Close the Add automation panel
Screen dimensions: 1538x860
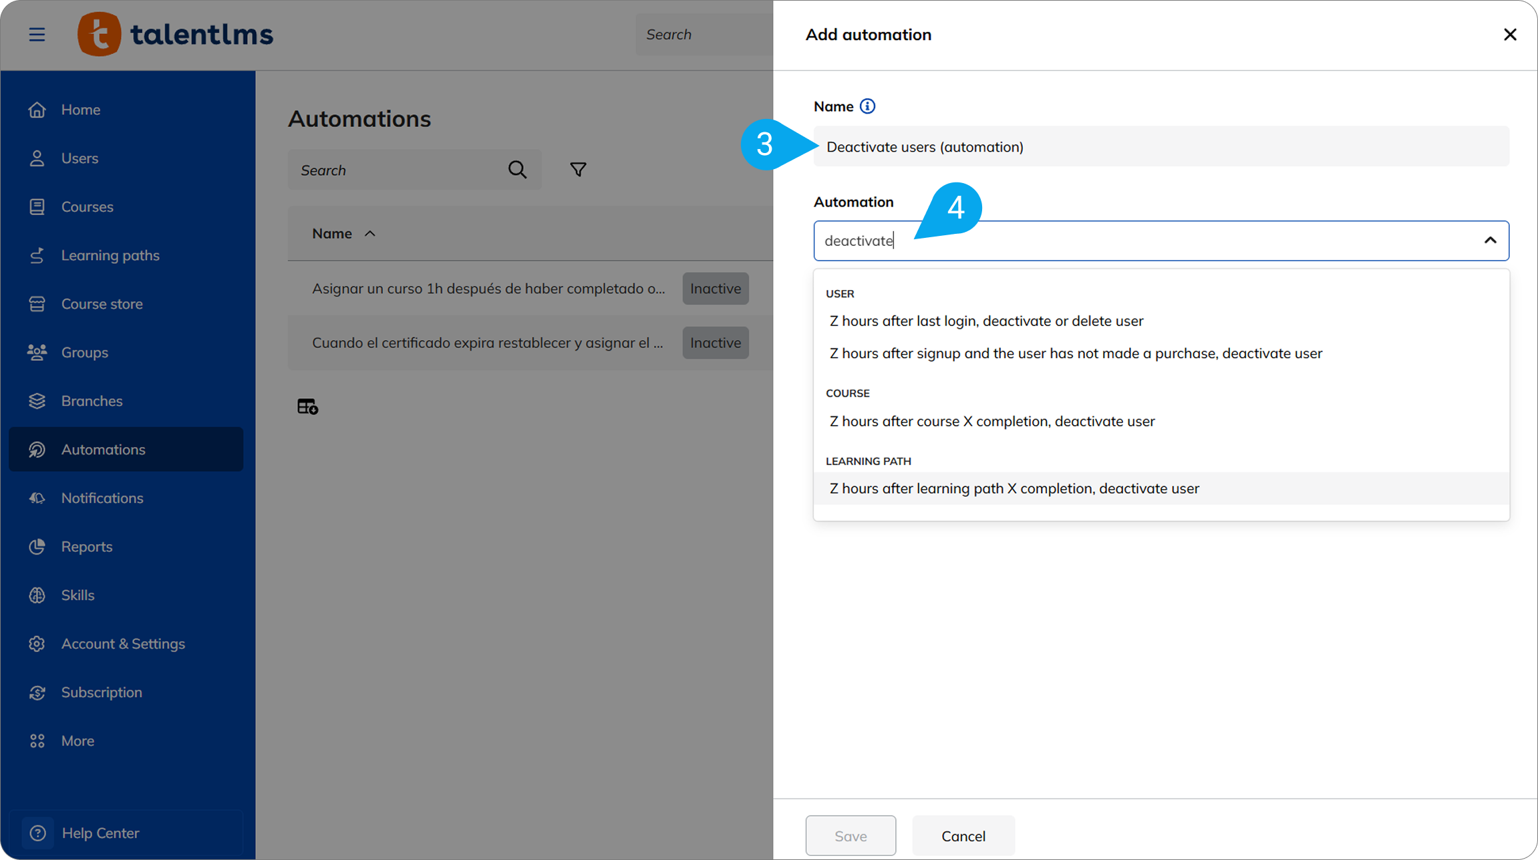pyautogui.click(x=1510, y=34)
